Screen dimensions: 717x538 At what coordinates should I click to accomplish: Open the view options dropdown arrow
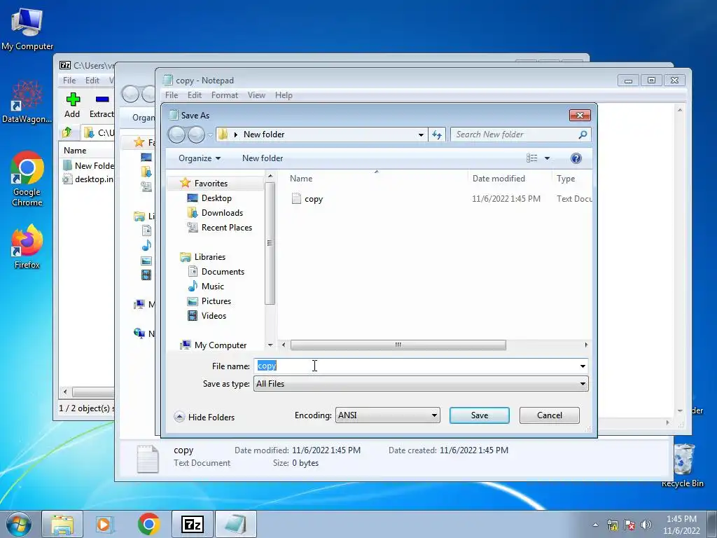[x=547, y=158]
